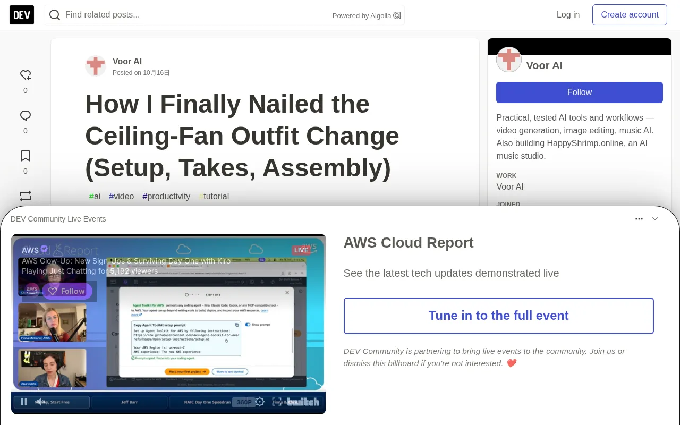The image size is (680, 425).
Task: Click the article title heading
Action: tap(242, 136)
